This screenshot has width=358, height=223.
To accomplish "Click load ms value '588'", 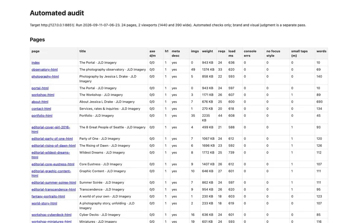I will tap(232, 127).
